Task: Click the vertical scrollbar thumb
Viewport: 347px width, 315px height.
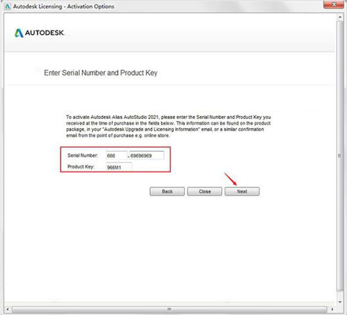Action: [340, 156]
